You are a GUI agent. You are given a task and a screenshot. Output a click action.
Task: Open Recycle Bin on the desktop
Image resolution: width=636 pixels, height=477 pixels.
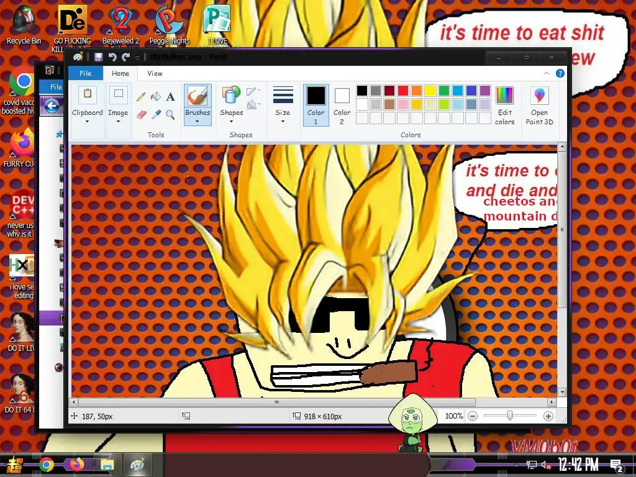(24, 24)
